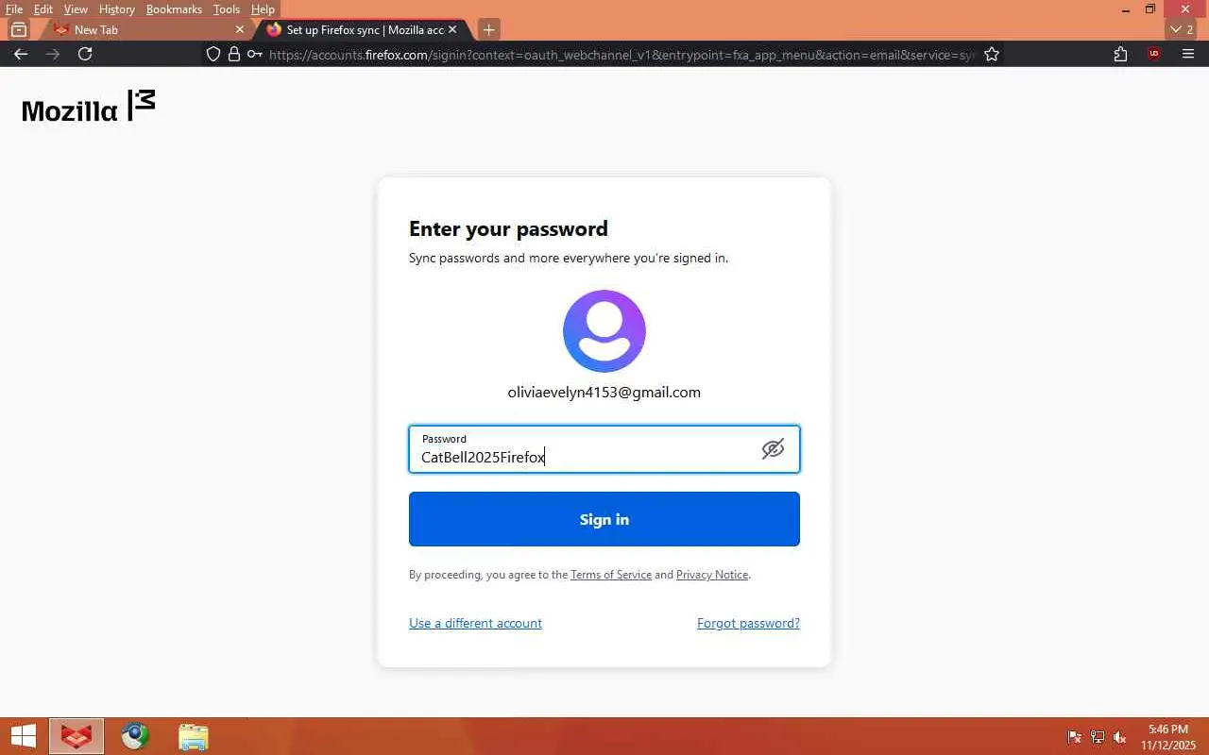The height and width of the screenshot is (755, 1209).
Task: Show site security info via padlock icon
Action: (x=234, y=54)
